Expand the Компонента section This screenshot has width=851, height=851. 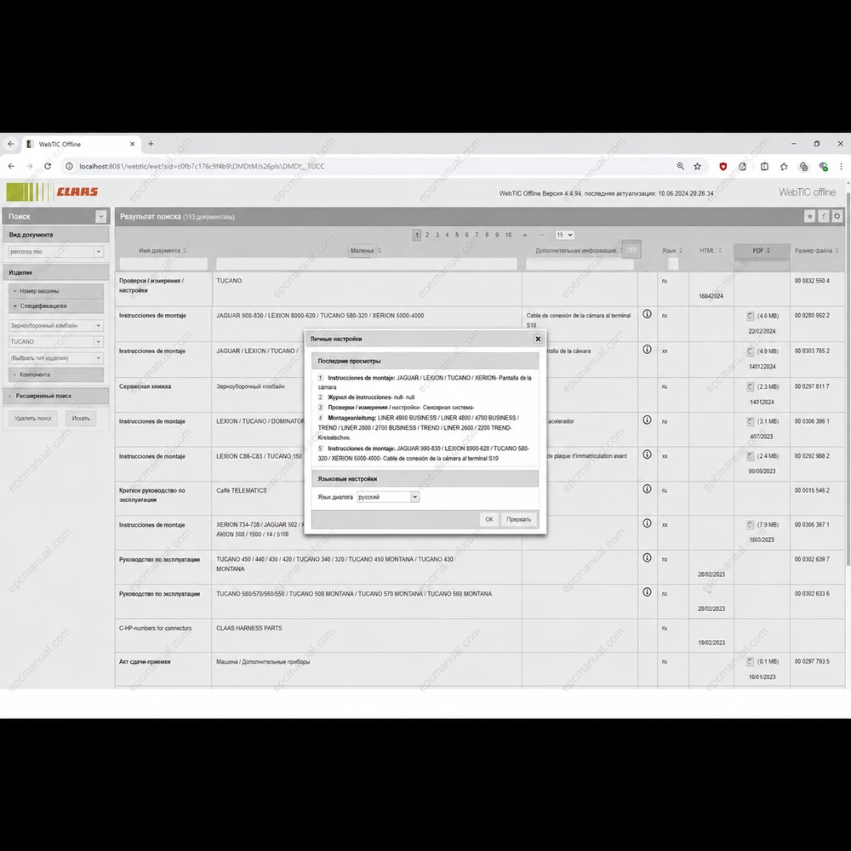pos(56,374)
